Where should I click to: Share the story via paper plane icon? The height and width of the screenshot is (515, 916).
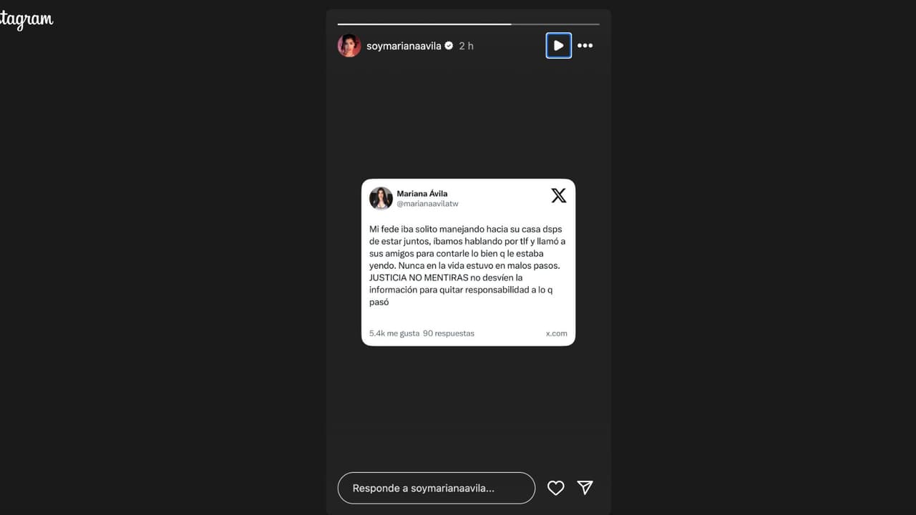pyautogui.click(x=585, y=488)
